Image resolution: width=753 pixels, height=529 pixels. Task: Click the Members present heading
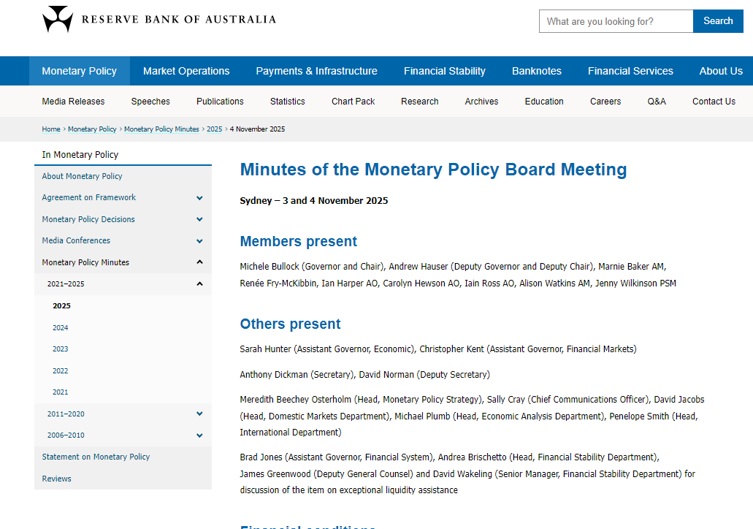298,241
